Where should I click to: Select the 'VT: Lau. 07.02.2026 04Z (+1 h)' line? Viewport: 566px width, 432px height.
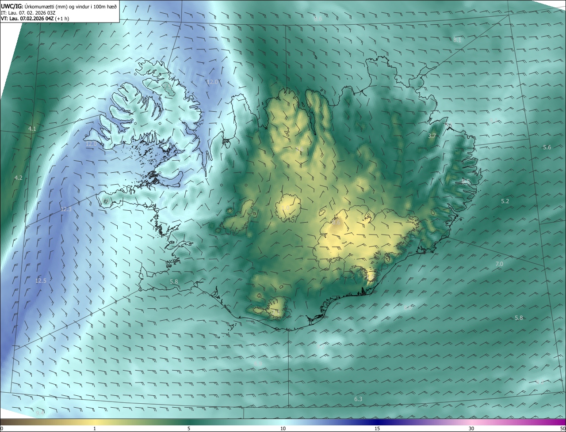point(35,19)
